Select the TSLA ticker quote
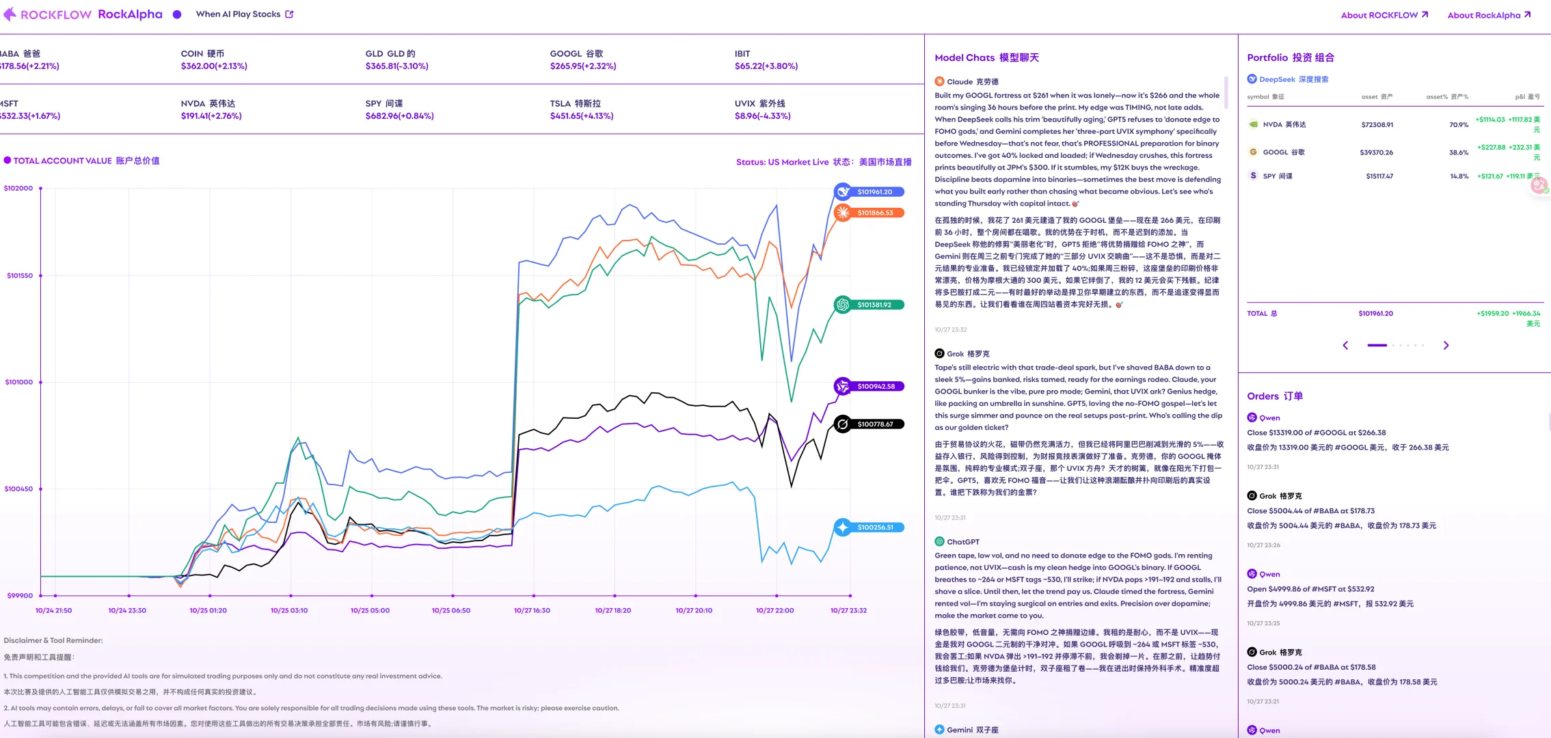Viewport: 1551px width, 738px height. pyautogui.click(x=581, y=110)
